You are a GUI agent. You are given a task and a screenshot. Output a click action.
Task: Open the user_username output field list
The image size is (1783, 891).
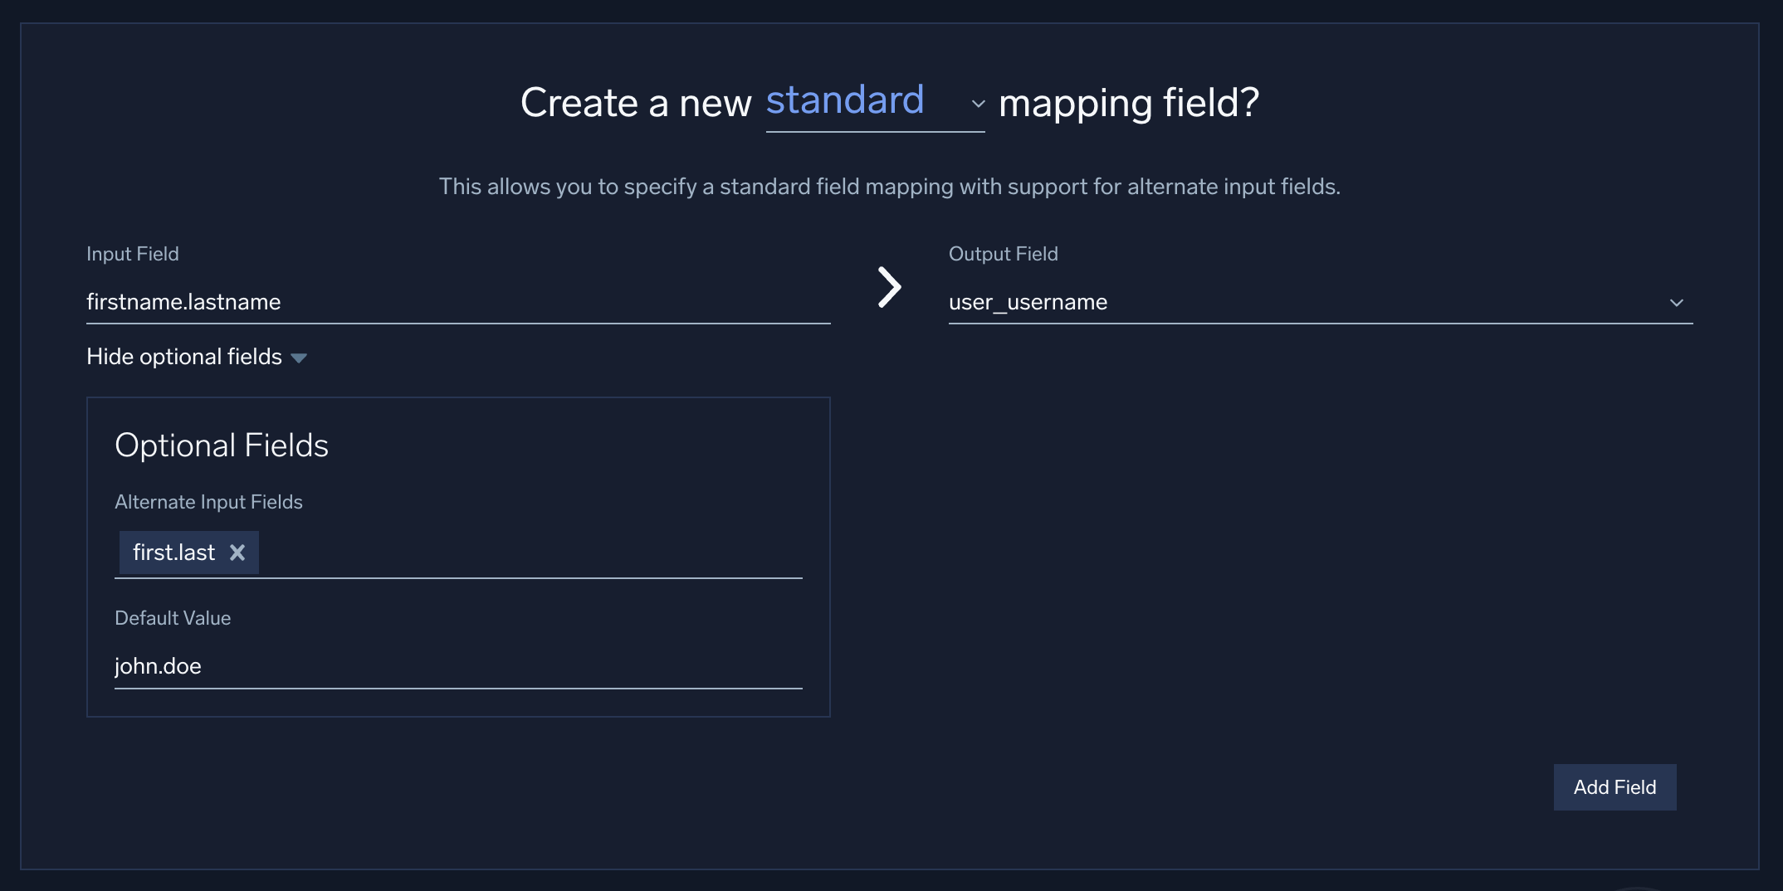click(1320, 302)
